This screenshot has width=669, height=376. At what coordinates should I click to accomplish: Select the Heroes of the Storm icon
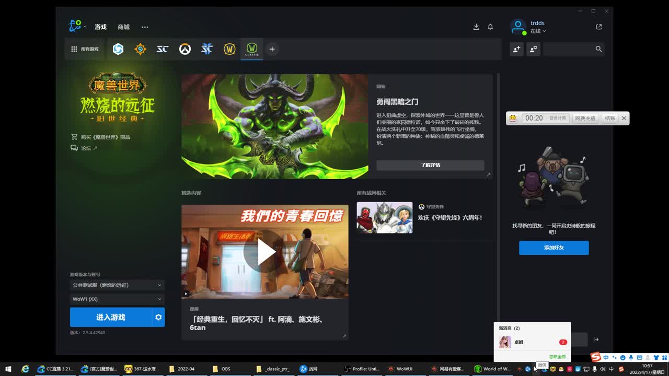click(118, 49)
